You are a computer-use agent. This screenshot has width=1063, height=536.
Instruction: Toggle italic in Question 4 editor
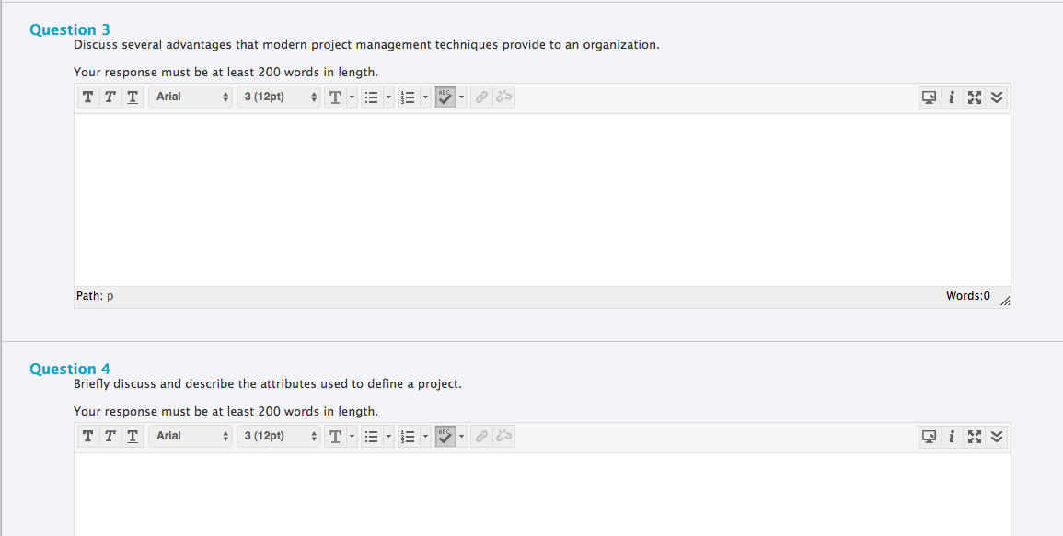(x=110, y=436)
